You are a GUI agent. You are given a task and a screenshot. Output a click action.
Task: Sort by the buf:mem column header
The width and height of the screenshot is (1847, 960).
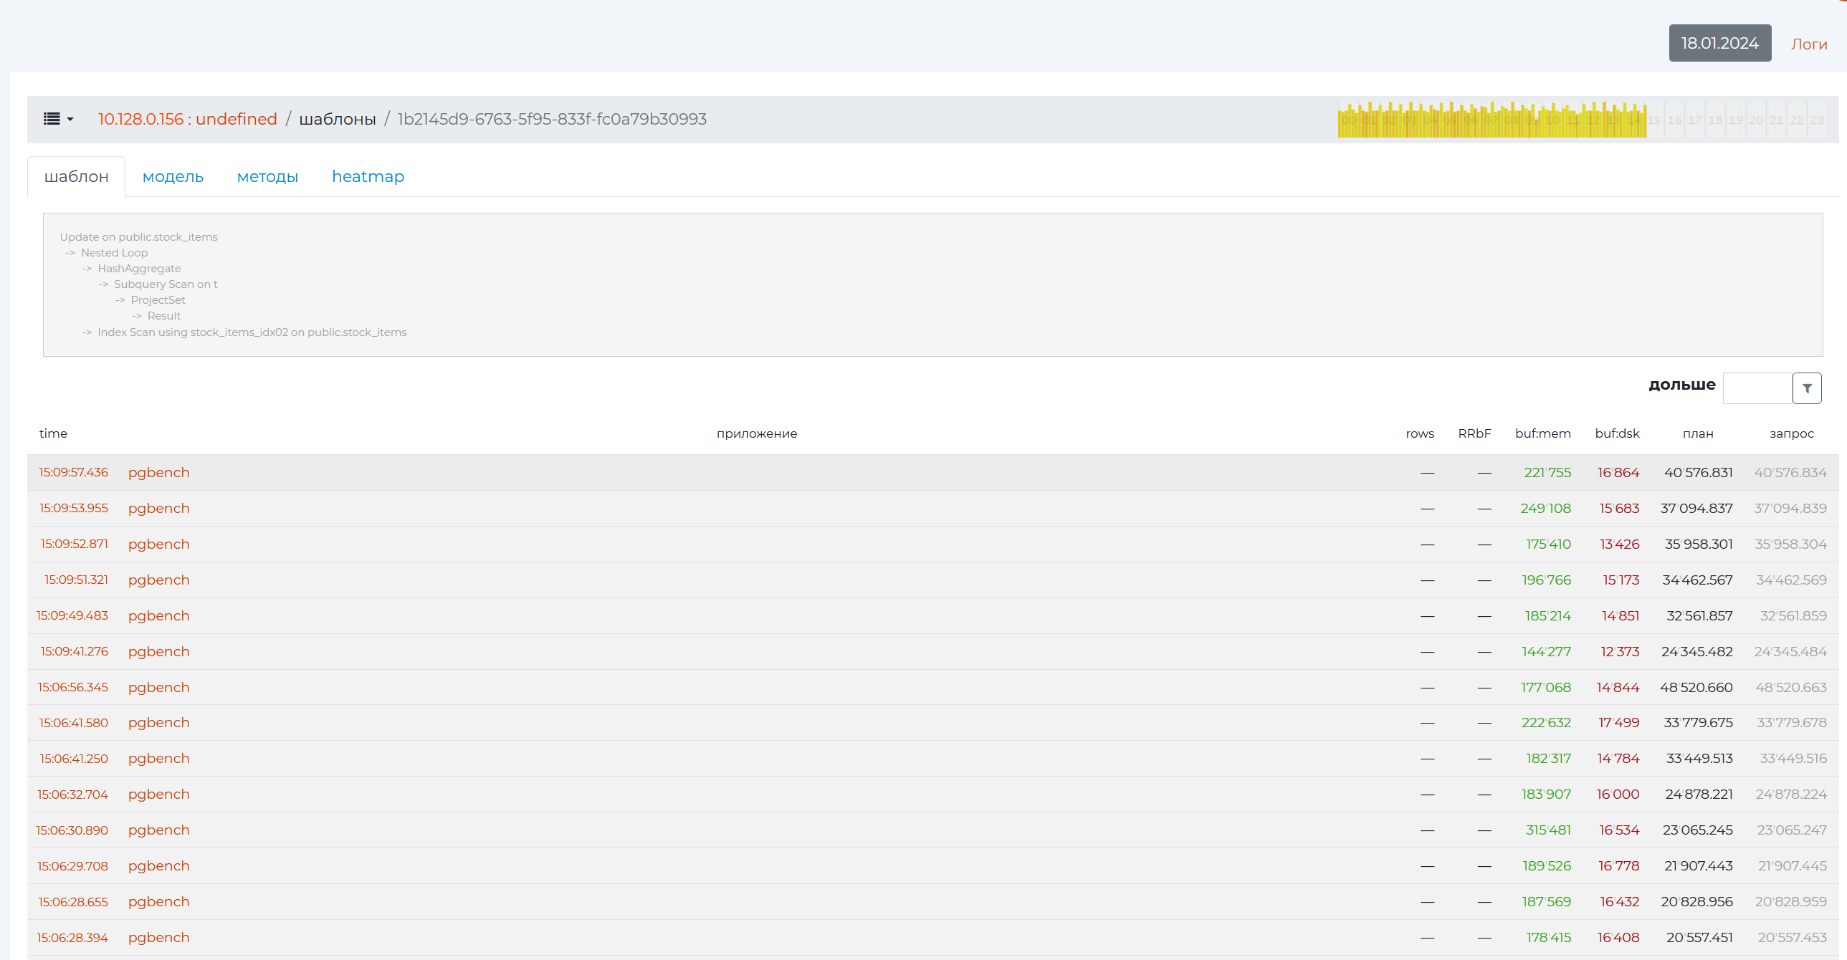click(1542, 433)
